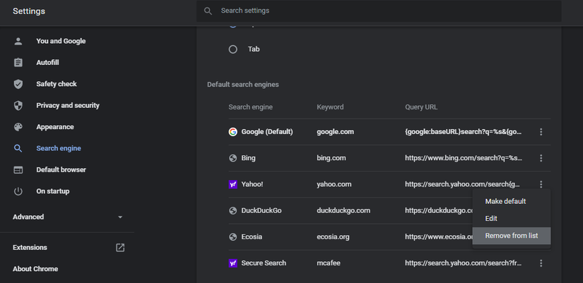Viewport: 583px width, 283px height.
Task: Open more actions menu for Bing
Action: pos(541,158)
